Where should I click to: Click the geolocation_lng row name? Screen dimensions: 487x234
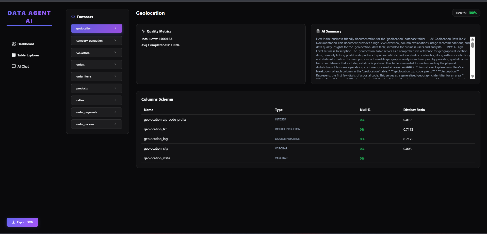click(156, 139)
